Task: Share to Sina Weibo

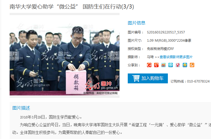Action: (x=163, y=65)
